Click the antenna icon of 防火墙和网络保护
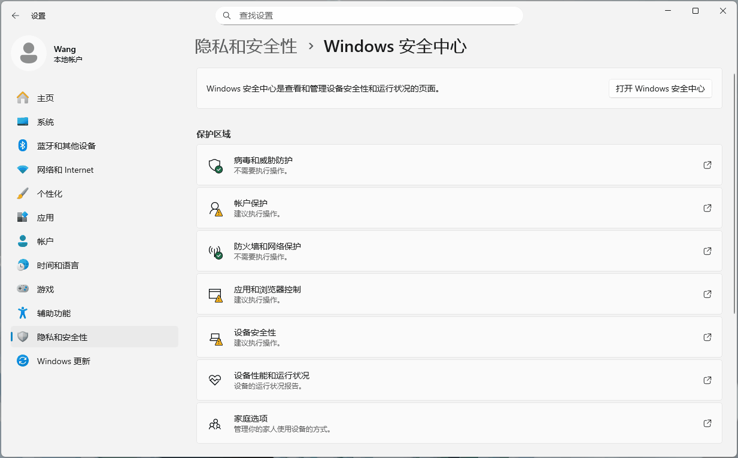738x458 pixels. tap(215, 252)
